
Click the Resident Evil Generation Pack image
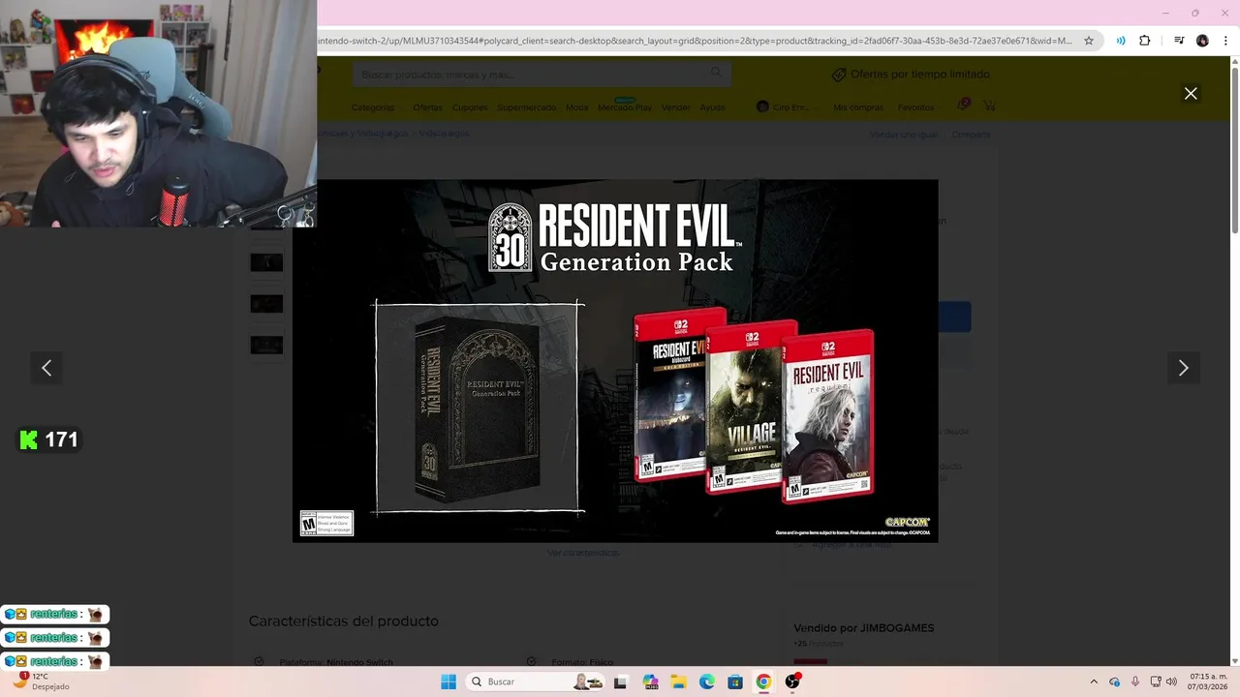click(x=615, y=360)
